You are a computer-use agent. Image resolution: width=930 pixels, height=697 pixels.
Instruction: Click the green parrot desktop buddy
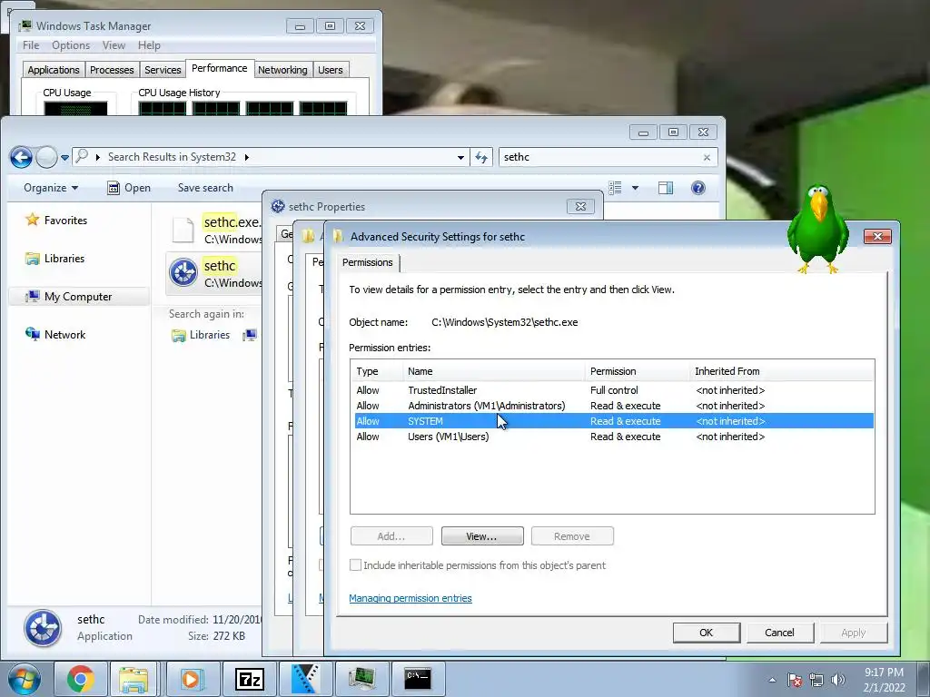[x=818, y=229]
